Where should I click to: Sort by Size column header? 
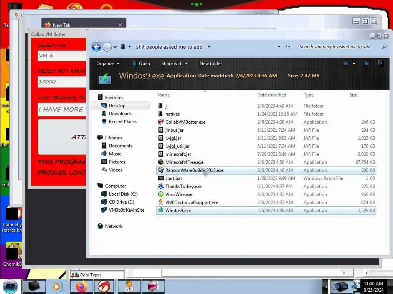pyautogui.click(x=353, y=95)
